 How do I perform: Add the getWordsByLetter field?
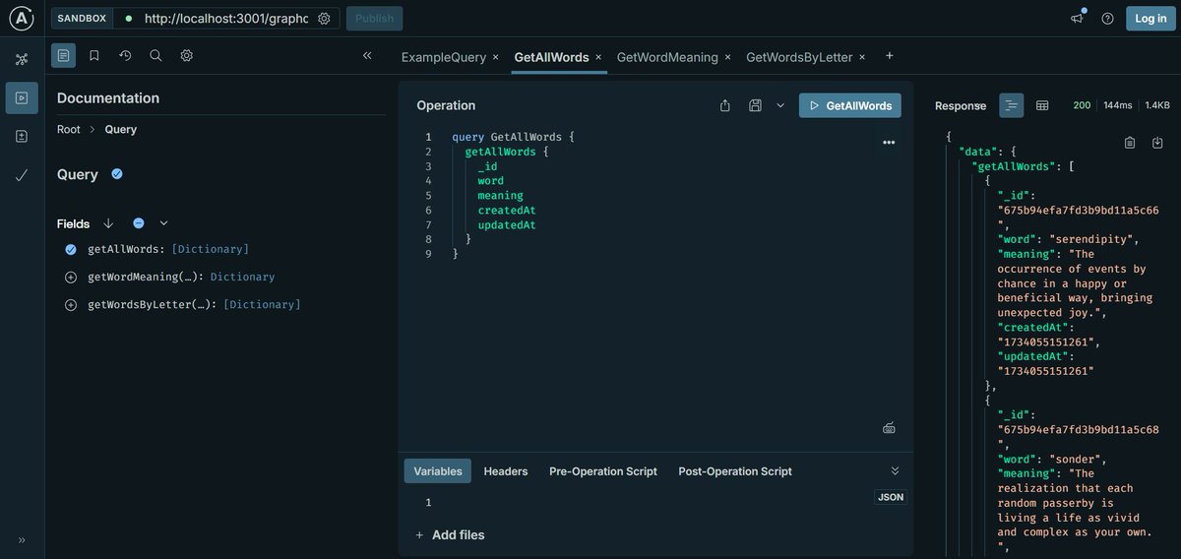[x=71, y=305]
